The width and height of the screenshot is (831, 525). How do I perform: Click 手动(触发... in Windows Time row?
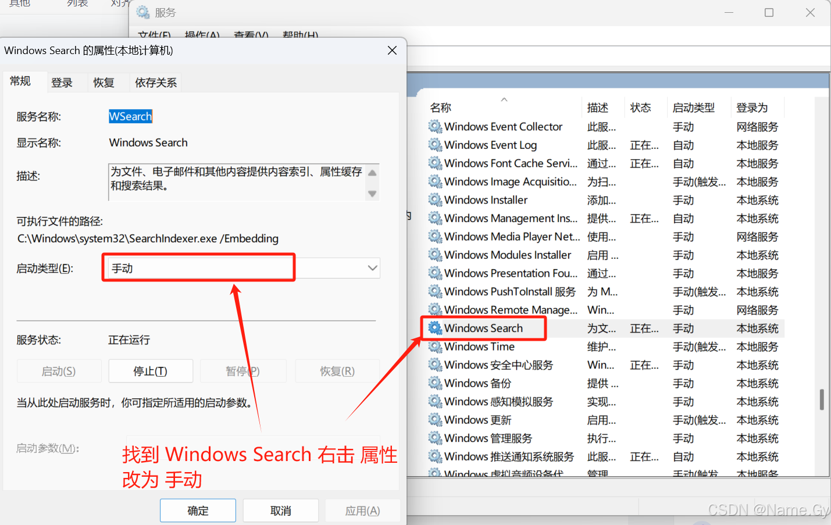pos(700,347)
